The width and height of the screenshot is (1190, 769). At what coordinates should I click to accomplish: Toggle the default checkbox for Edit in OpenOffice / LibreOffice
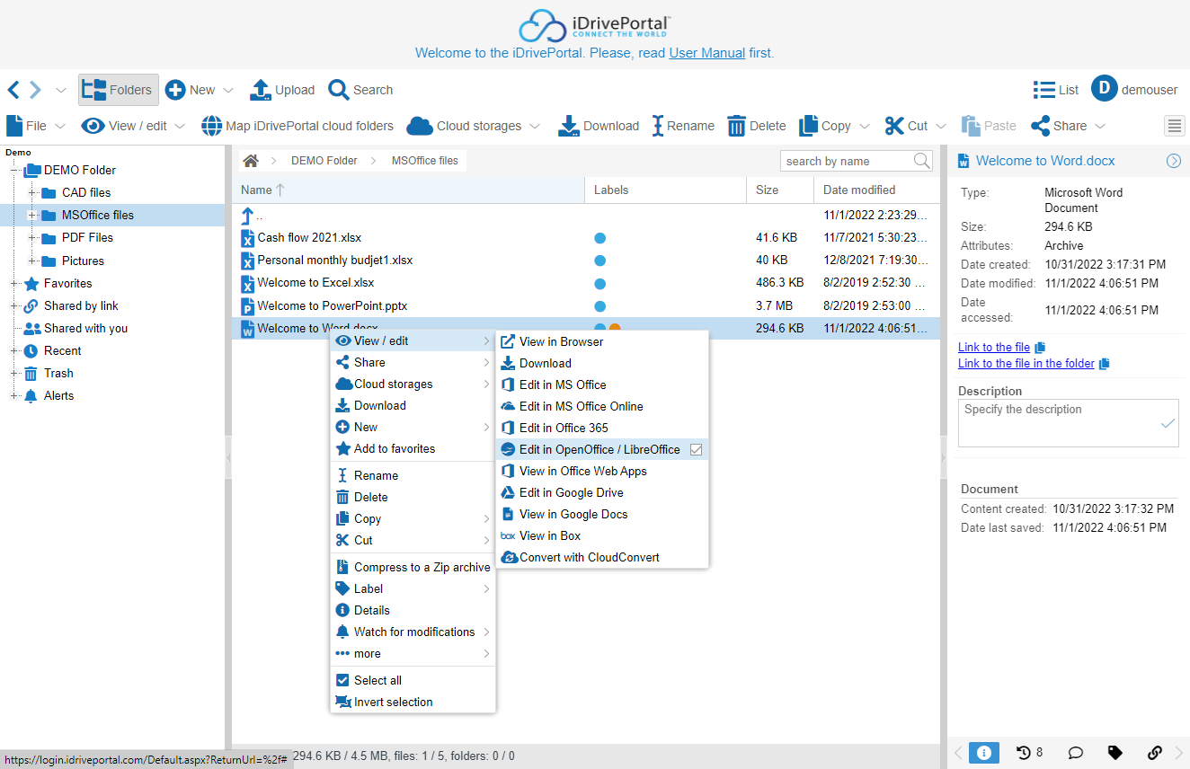point(696,449)
